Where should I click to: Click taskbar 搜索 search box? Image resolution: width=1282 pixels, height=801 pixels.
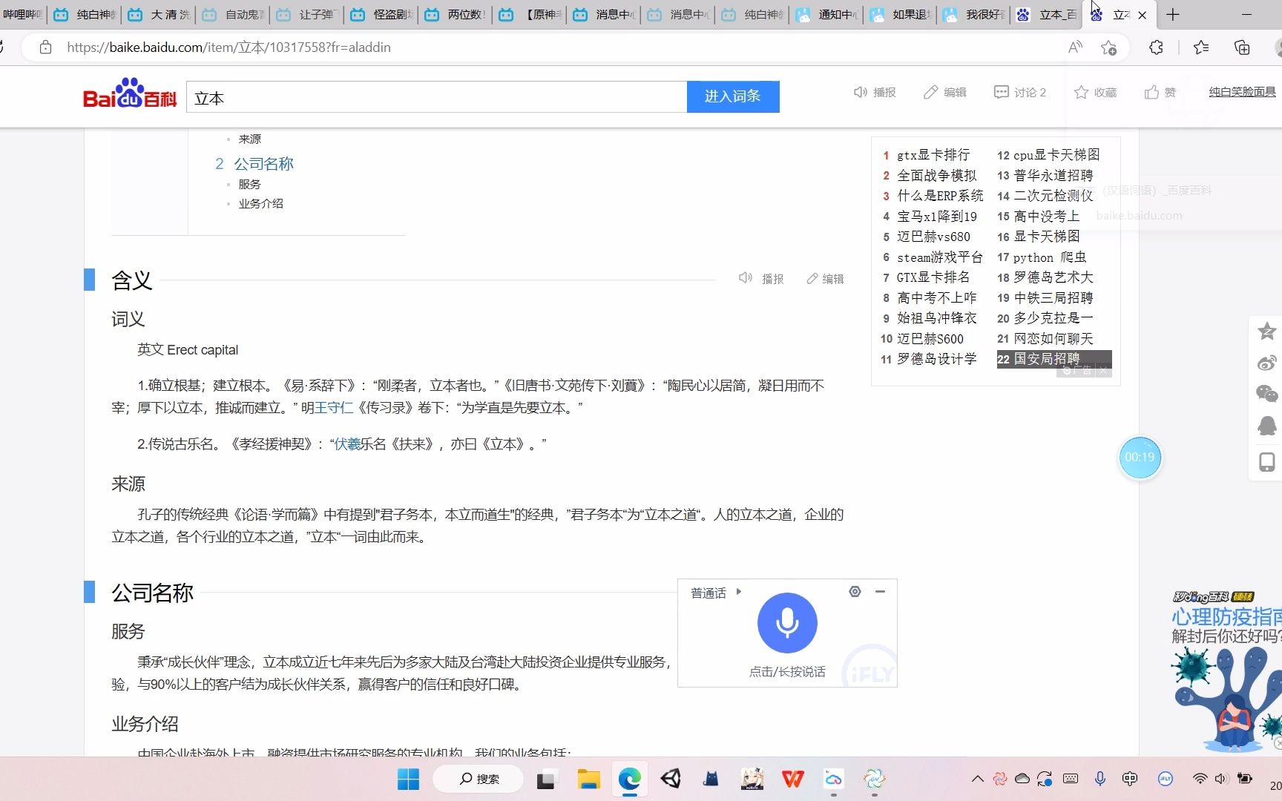click(479, 779)
